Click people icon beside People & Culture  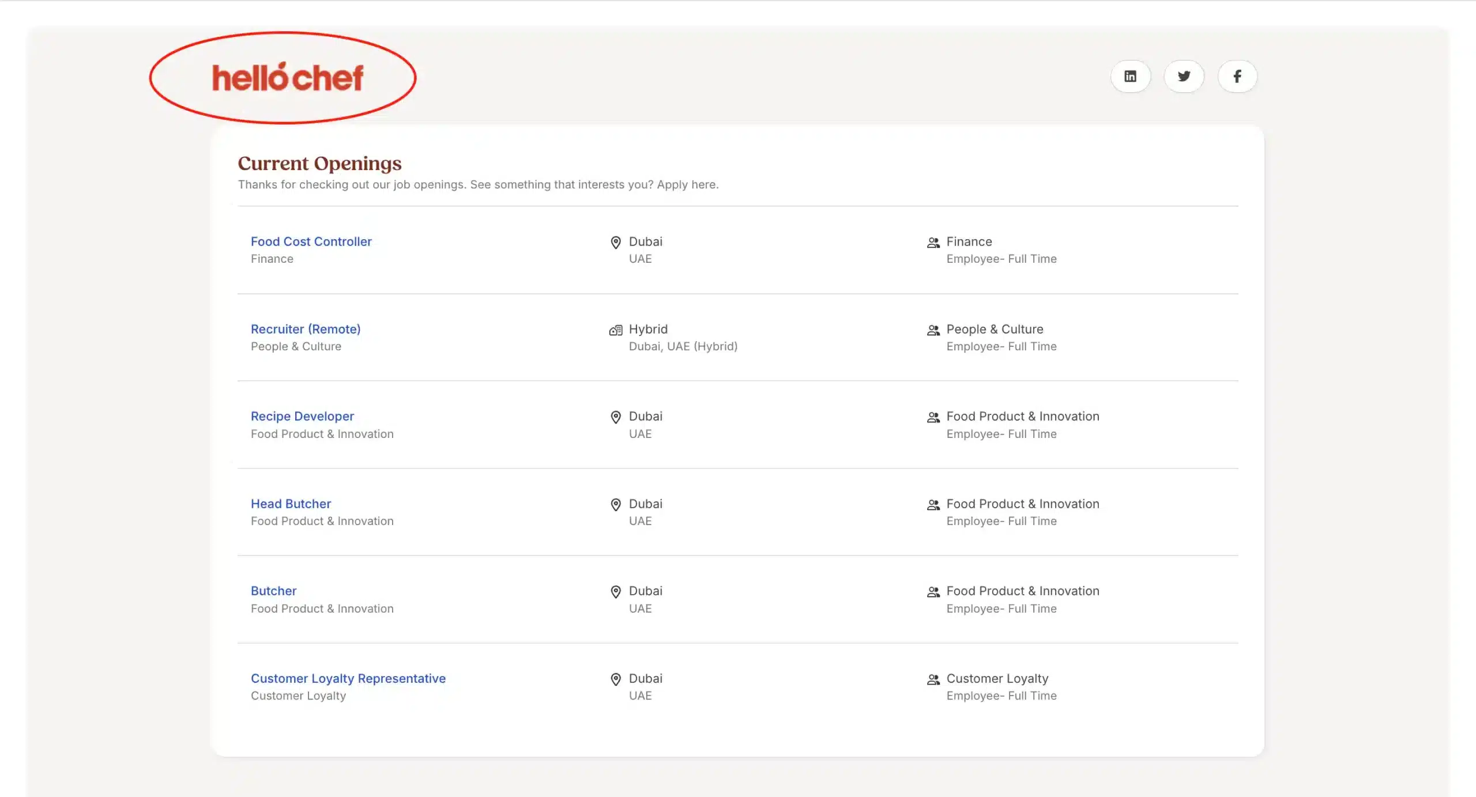coord(933,330)
